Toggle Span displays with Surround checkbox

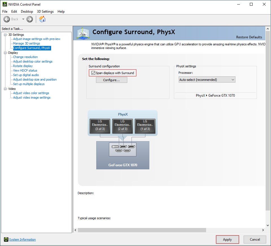[x=93, y=73]
